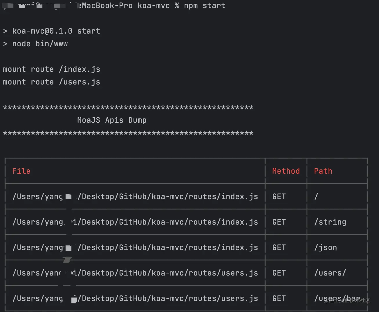Click the '/string' path cell
This screenshot has width=379, height=312.
[x=330, y=222]
